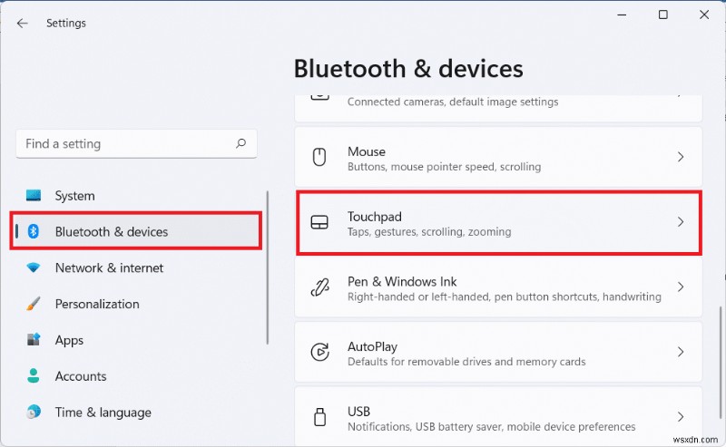
Task: Select System in the sidebar
Action: click(74, 196)
